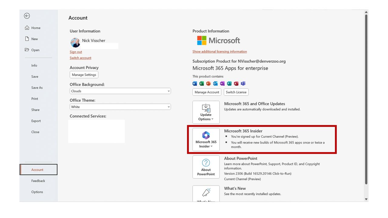
Task: Click the vertical scrollbar thumb
Action: (x=366, y=99)
